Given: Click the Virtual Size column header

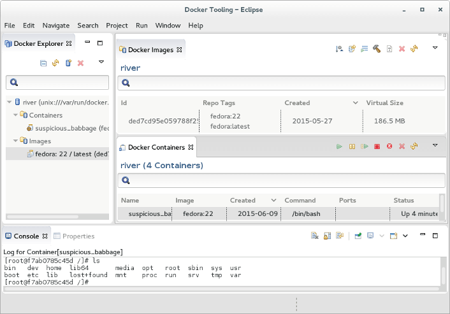Looking at the screenshot, I should 384,103.
